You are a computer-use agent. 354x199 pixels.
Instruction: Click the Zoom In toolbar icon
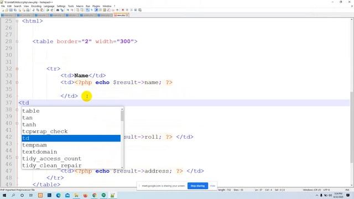click(67, 10)
